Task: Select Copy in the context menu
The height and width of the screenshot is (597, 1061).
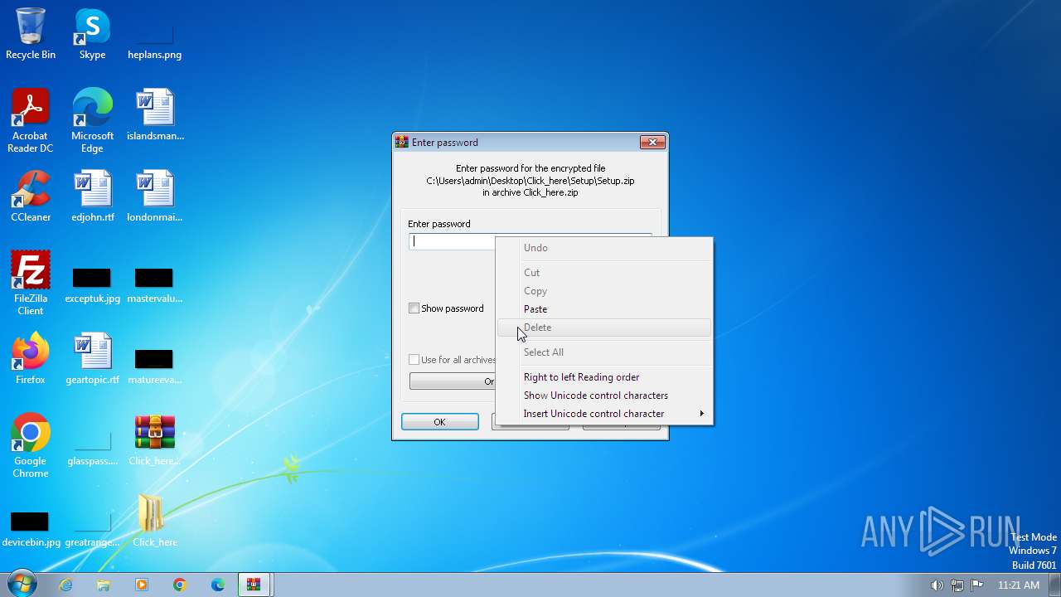Action: tap(605, 291)
